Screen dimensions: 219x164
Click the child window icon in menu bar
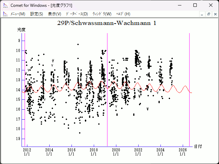click(x=5, y=14)
